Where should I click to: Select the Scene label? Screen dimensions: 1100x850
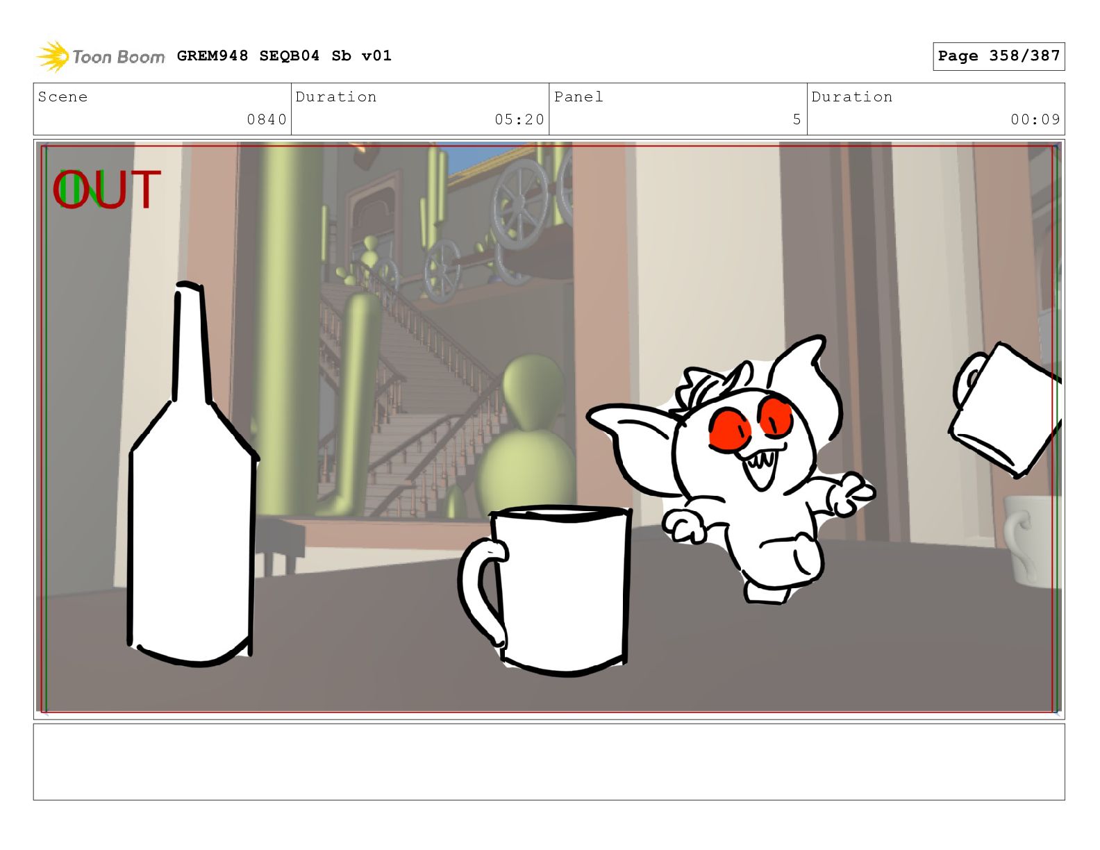62,97
